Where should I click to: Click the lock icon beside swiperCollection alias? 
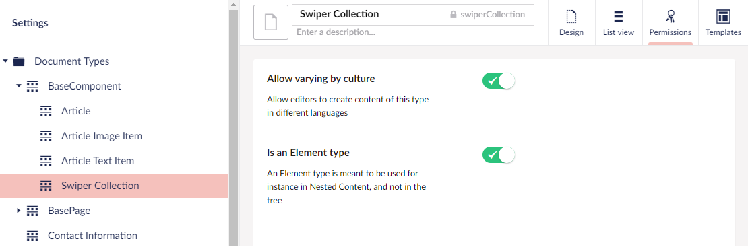click(x=454, y=15)
